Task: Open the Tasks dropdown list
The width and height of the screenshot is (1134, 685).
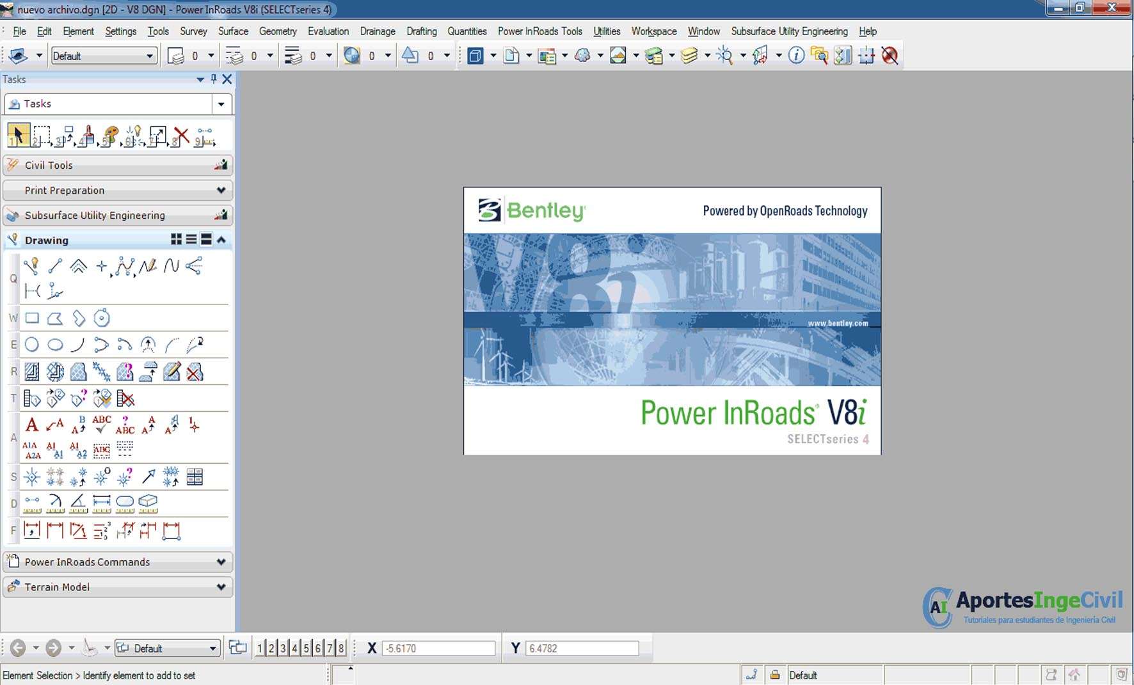Action: [x=221, y=104]
